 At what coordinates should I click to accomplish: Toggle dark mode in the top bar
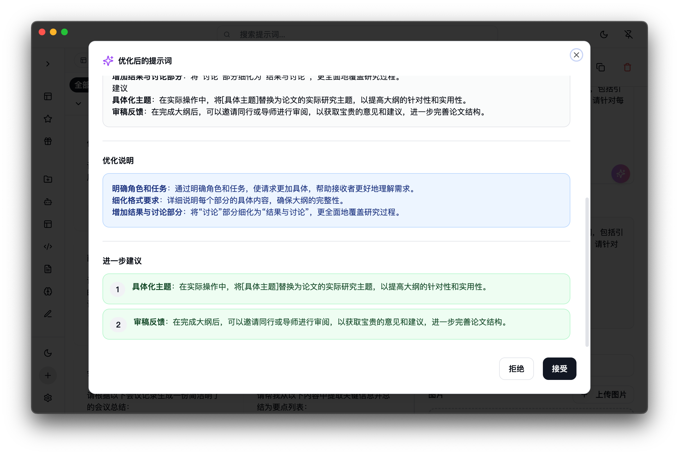604,34
